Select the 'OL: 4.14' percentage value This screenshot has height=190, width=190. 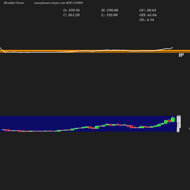click(x=147, y=20)
